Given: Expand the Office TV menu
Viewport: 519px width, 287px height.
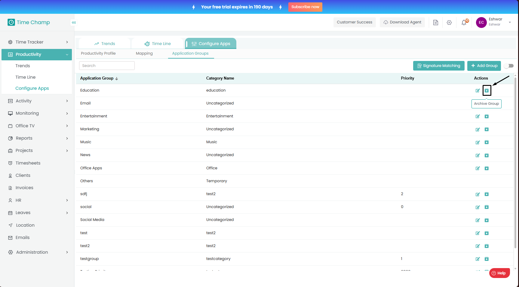Looking at the screenshot, I should pos(37,126).
